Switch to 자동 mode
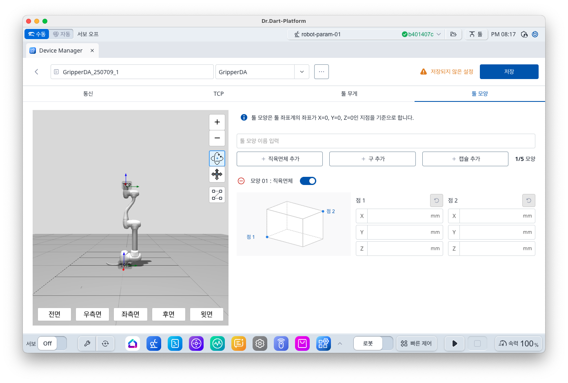 pos(62,34)
